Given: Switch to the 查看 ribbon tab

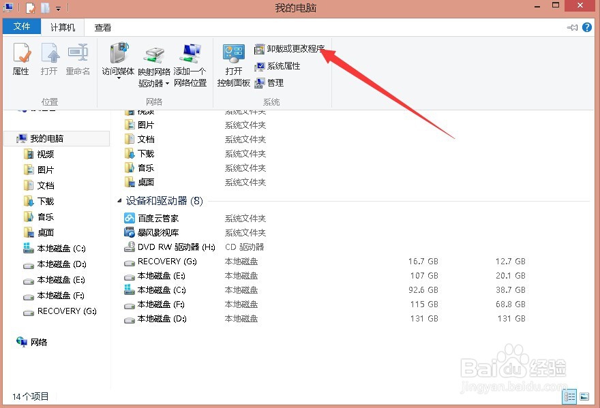Looking at the screenshot, I should pyautogui.click(x=102, y=27).
